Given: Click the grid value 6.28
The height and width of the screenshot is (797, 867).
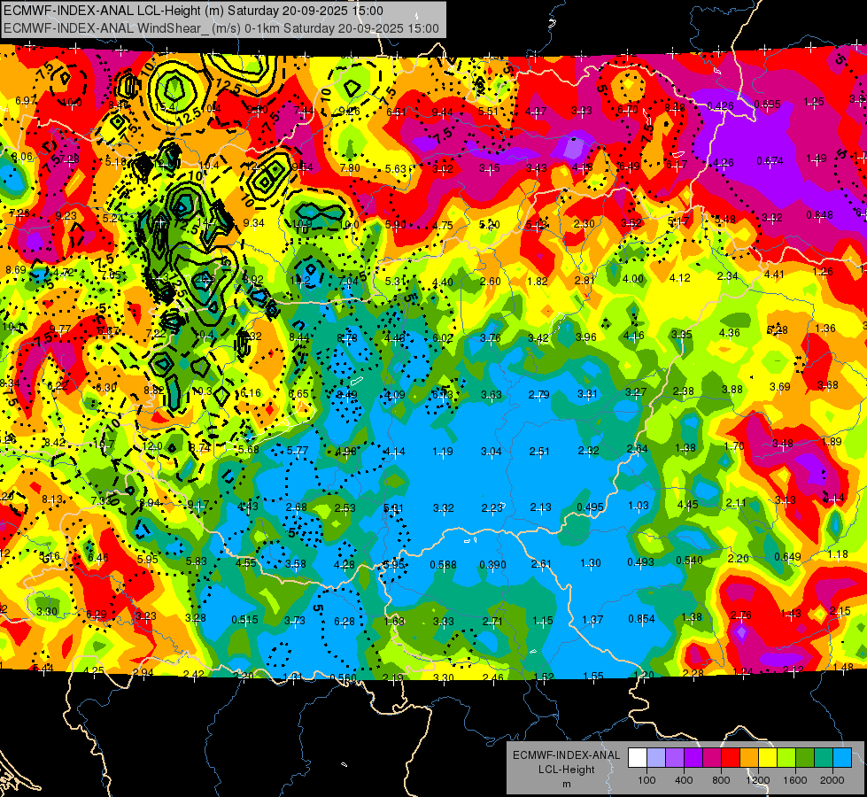Looking at the screenshot, I should (344, 622).
